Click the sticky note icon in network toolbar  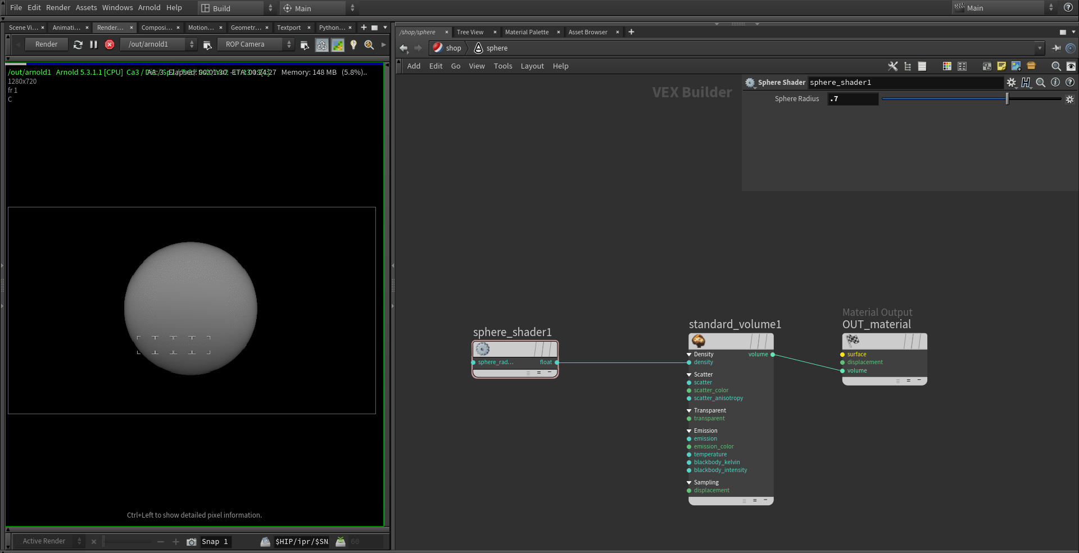click(1001, 66)
